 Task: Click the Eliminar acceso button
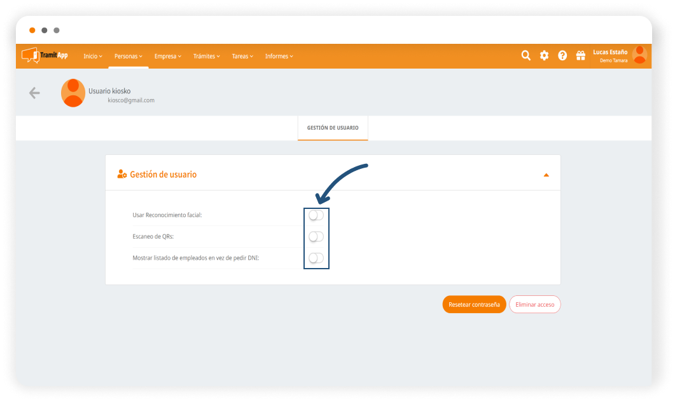(534, 305)
